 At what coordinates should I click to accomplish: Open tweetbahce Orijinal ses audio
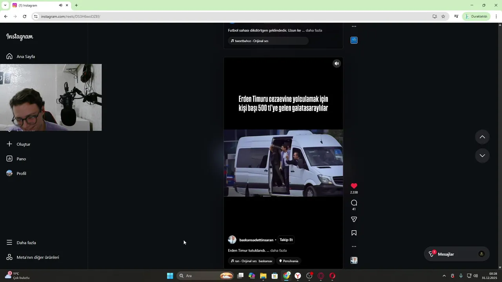(268, 41)
